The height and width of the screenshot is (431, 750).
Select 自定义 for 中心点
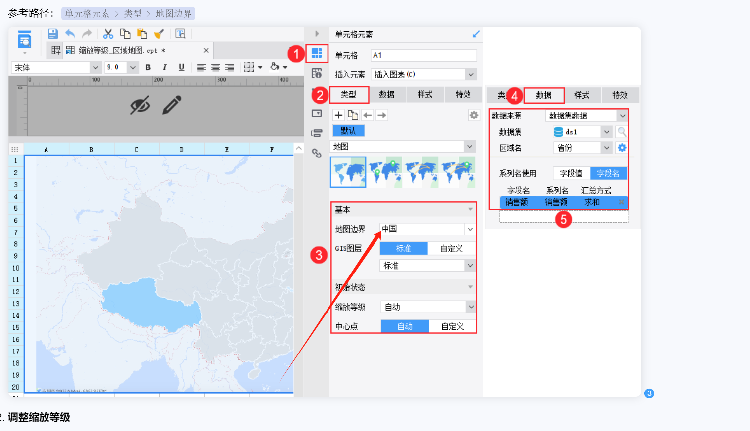(452, 326)
